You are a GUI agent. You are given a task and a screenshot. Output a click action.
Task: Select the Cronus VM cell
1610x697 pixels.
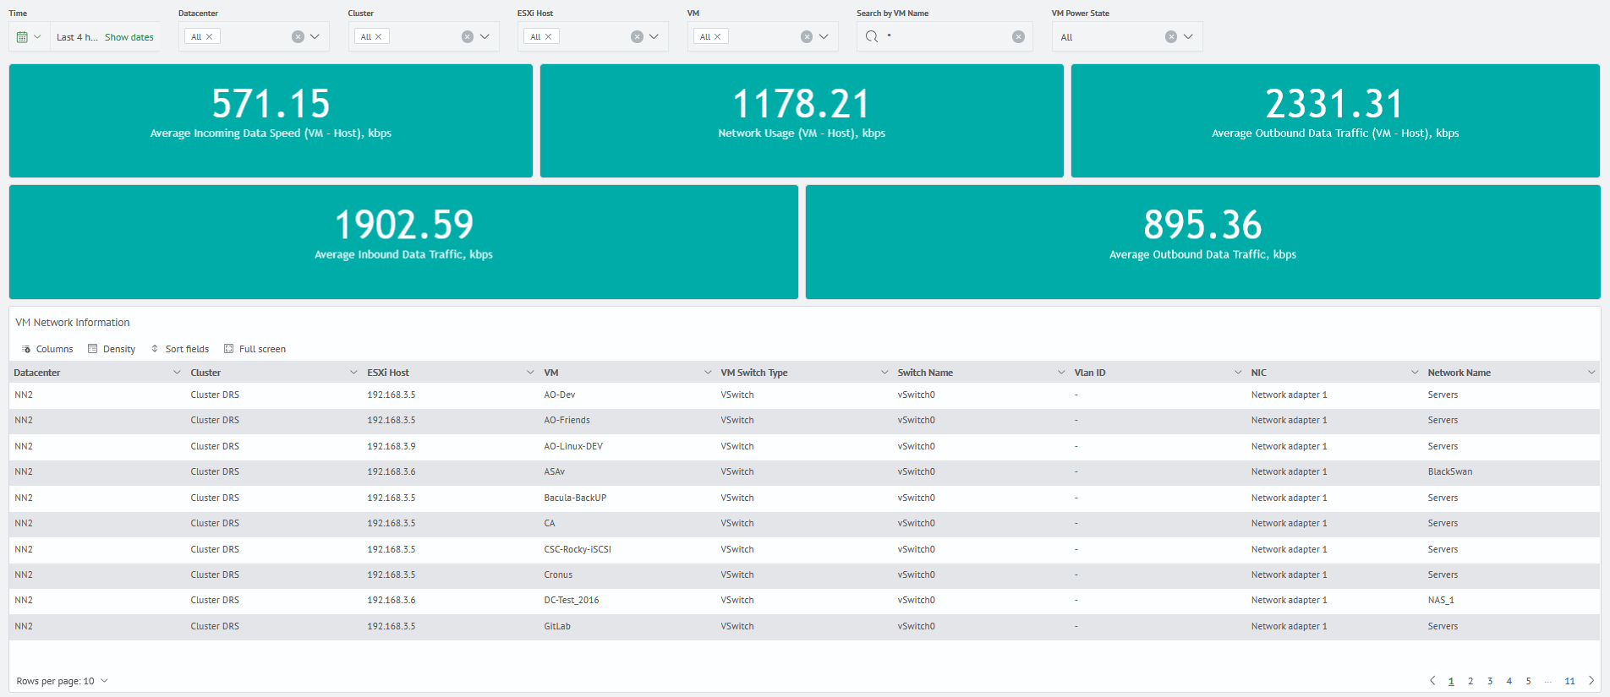click(x=627, y=574)
